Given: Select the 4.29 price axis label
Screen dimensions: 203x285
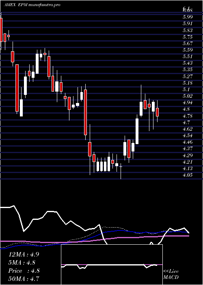Looking at the screenshot, I should point(188,155).
